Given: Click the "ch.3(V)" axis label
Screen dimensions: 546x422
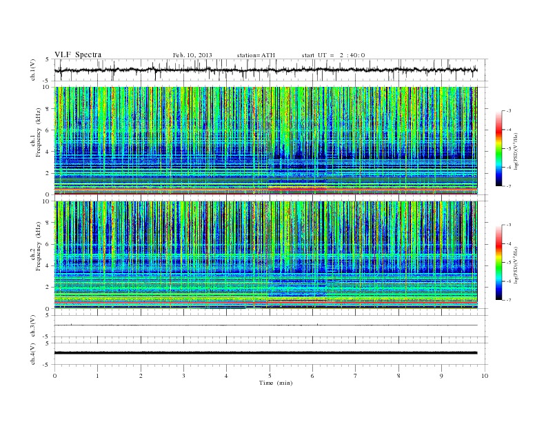Looking at the screenshot, I should 33,326.
